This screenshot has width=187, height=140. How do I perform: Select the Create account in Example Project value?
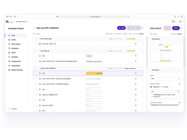67,61
